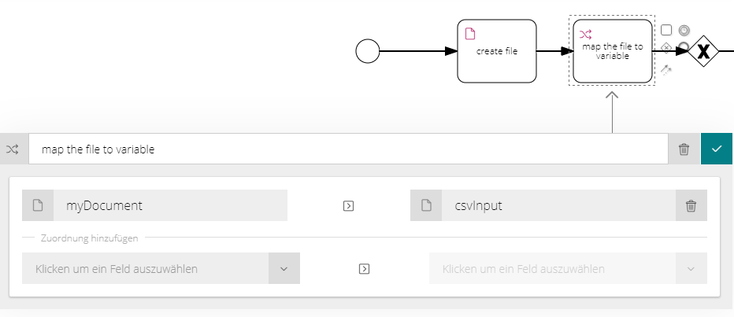Remove the csvInput mapping row
Image resolution: width=734 pixels, height=317 pixels.
tap(691, 205)
